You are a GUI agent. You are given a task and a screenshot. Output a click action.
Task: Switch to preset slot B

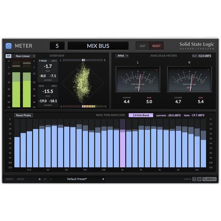point(45,179)
